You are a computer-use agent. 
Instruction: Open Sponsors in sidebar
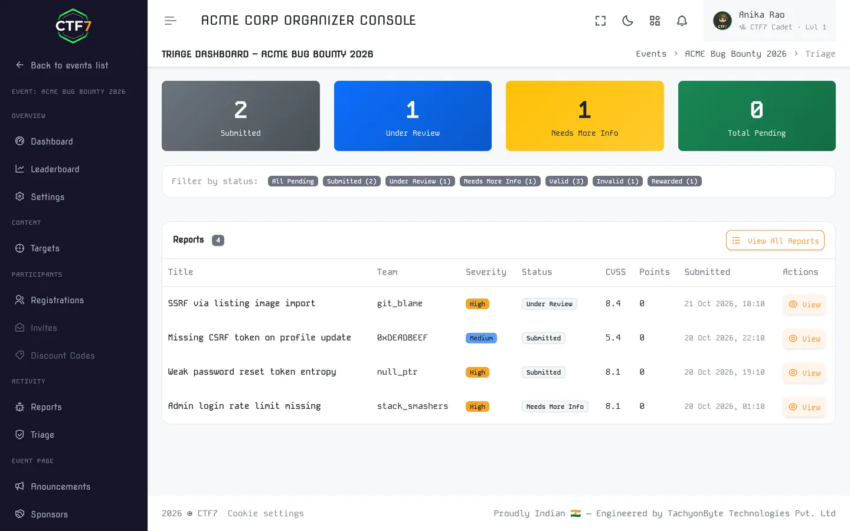coord(41,514)
